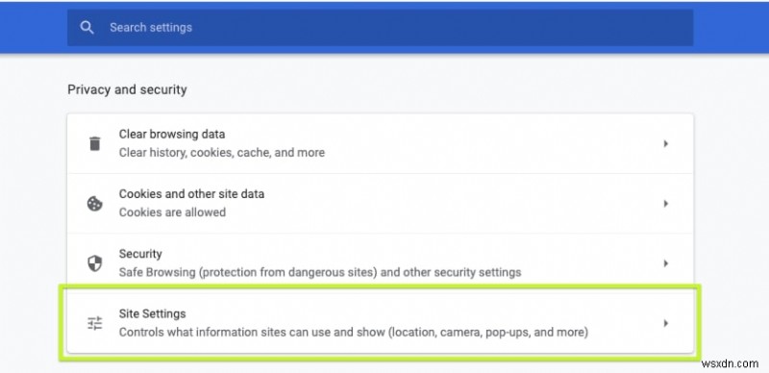769x373 pixels.
Task: Click the trash can icon
Action: 94,144
